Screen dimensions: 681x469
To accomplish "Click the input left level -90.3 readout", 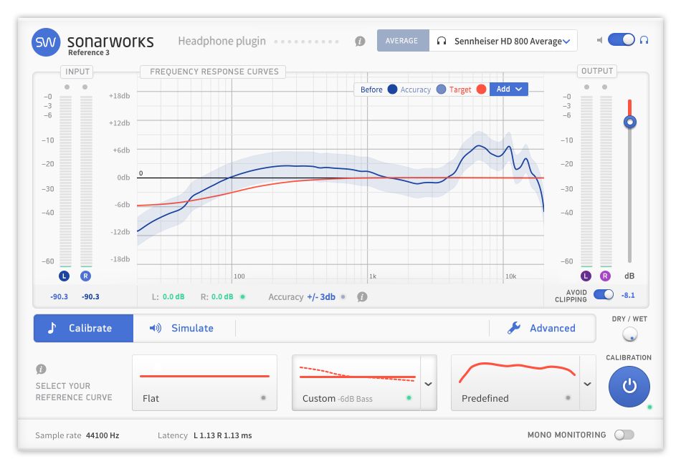I will point(59,296).
